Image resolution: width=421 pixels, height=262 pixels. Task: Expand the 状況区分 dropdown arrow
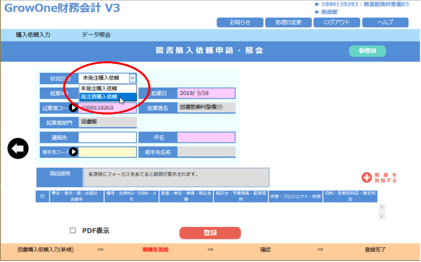coord(133,78)
